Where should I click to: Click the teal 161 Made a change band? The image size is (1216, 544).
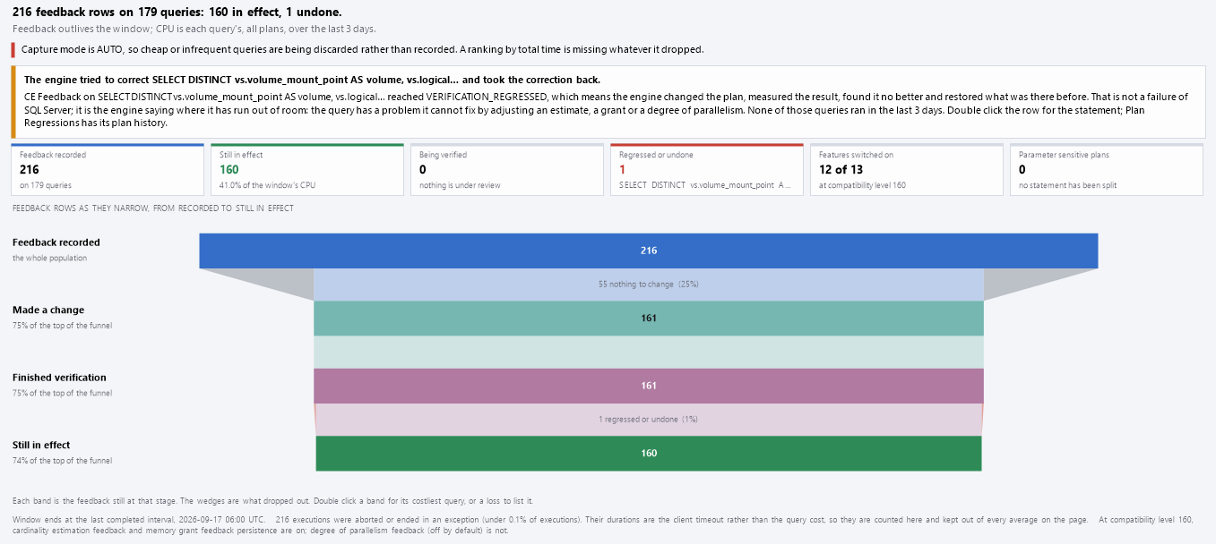coord(649,319)
